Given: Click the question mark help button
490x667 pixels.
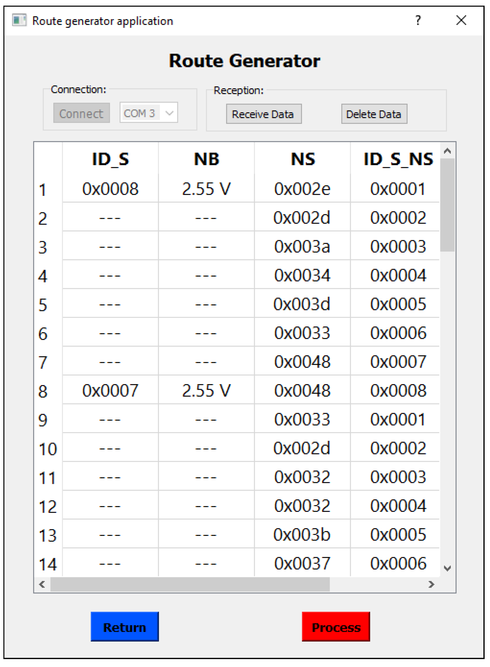Looking at the screenshot, I should point(418,20).
